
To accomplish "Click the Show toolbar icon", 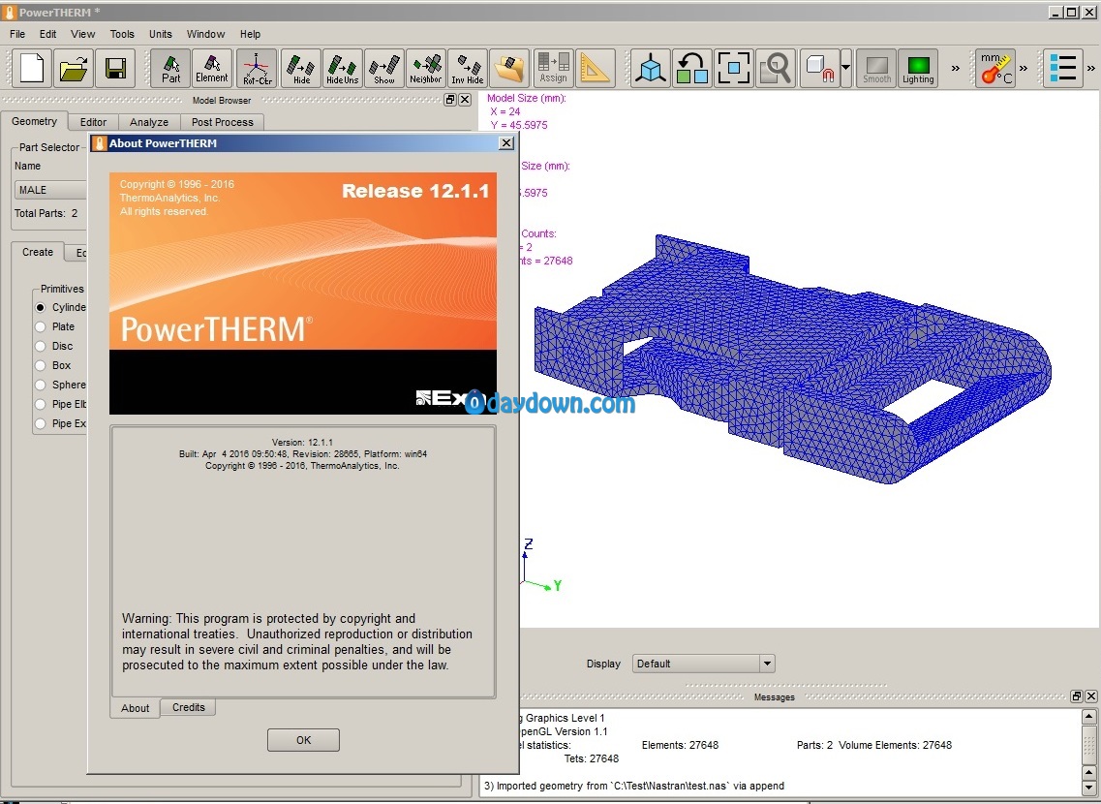I will 384,68.
